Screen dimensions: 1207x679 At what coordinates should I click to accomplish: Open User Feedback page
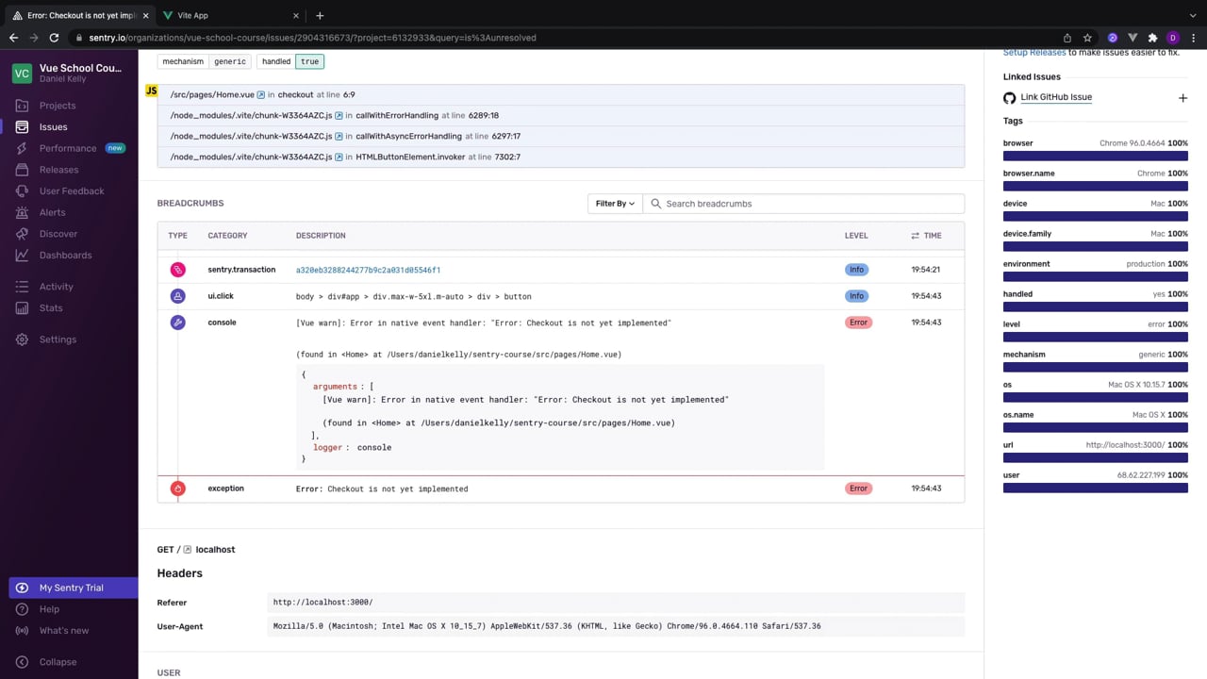(72, 190)
